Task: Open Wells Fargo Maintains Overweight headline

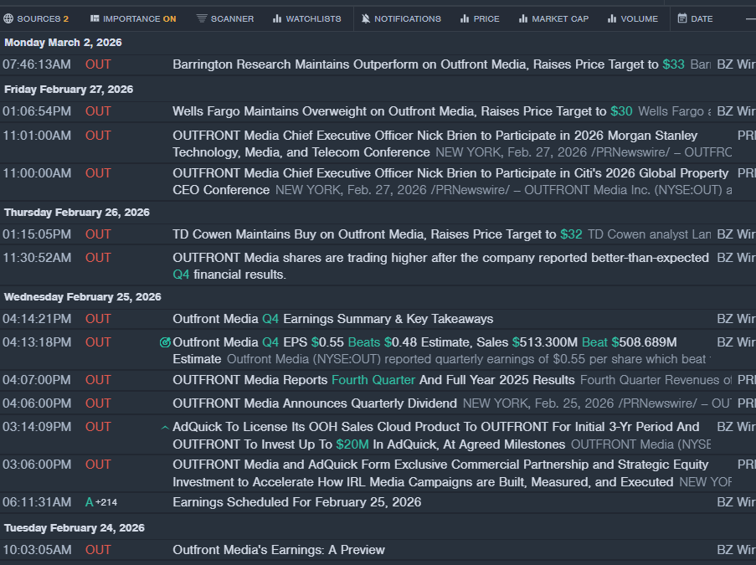Action: pos(402,111)
